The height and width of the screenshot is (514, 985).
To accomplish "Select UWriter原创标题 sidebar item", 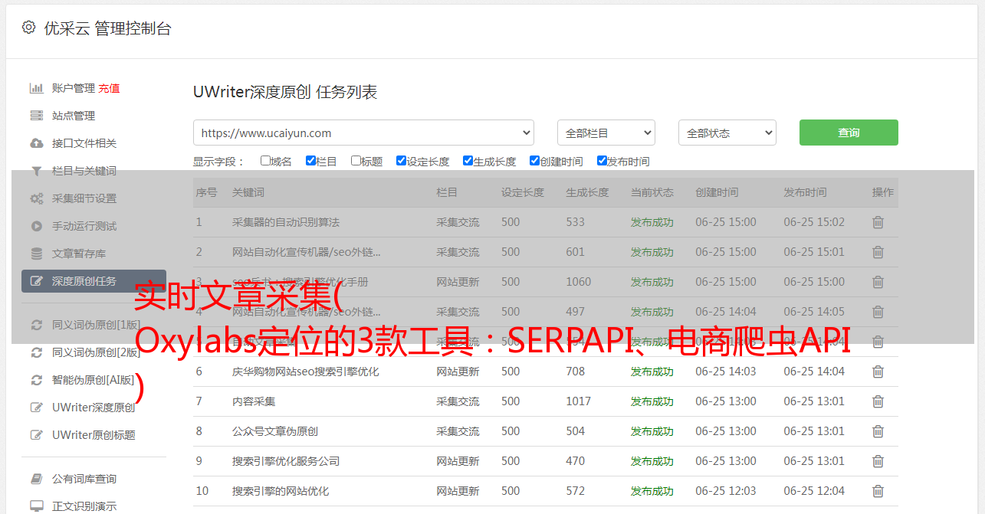I will 94,435.
